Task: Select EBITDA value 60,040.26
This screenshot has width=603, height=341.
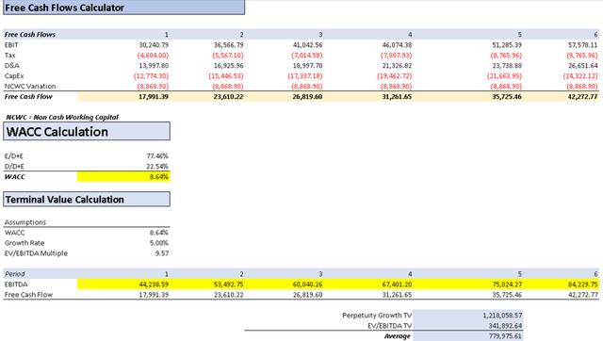Action: [x=308, y=284]
